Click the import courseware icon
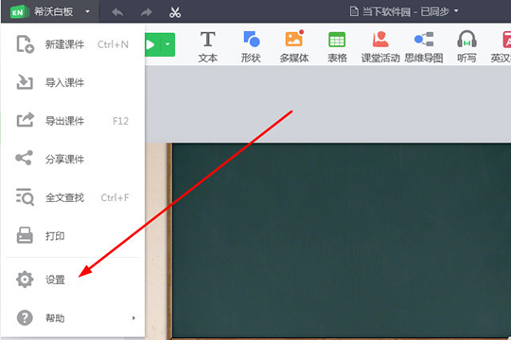This screenshot has width=511, height=340. click(25, 82)
